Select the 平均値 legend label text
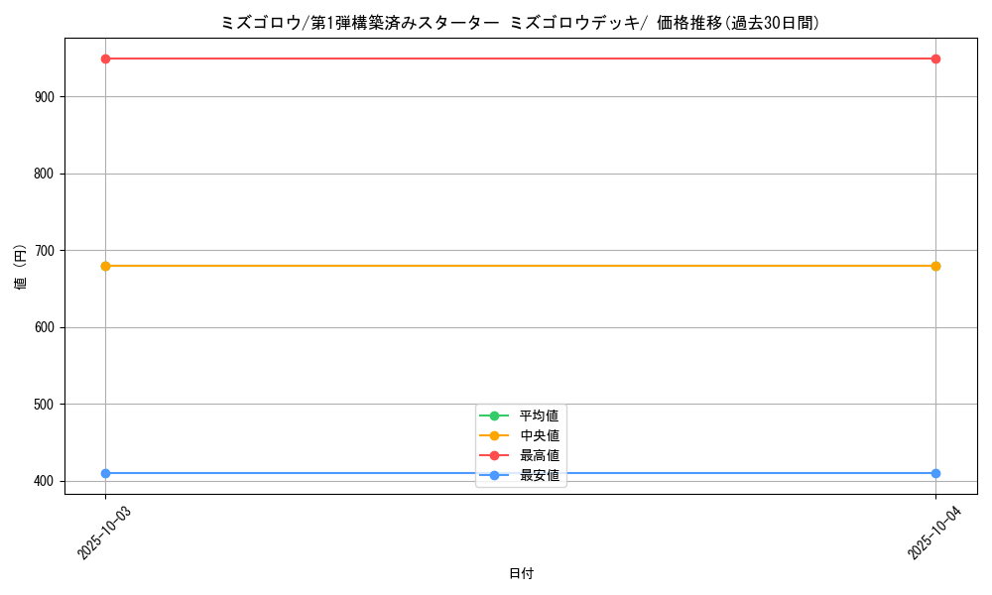The width and height of the screenshot is (992, 595). click(539, 416)
